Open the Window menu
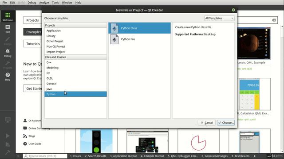This screenshot has height=159, width=284. point(67,3)
